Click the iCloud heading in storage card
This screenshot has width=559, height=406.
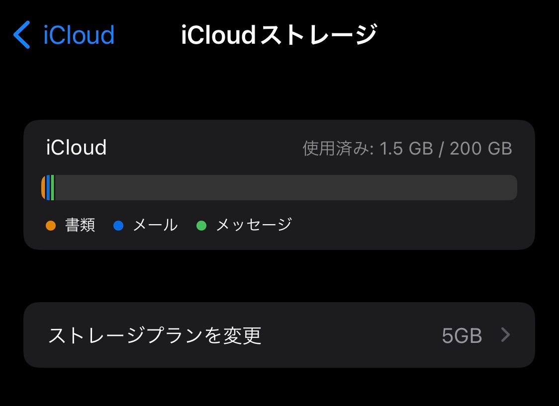(x=76, y=148)
